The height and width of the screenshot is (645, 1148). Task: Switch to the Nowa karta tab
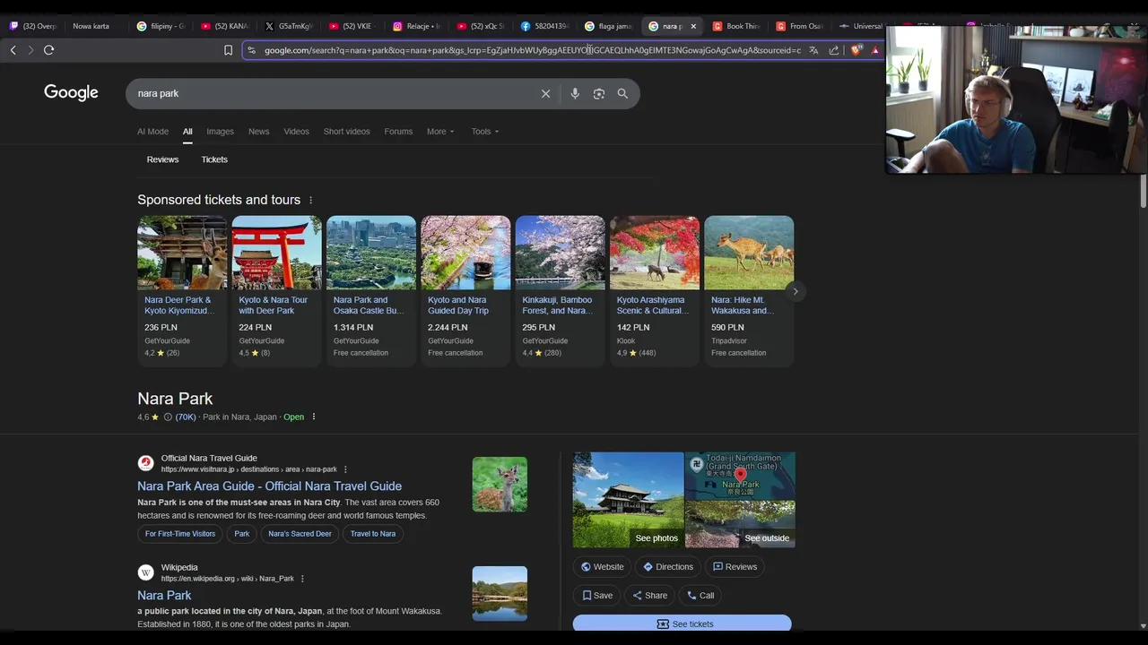[91, 26]
